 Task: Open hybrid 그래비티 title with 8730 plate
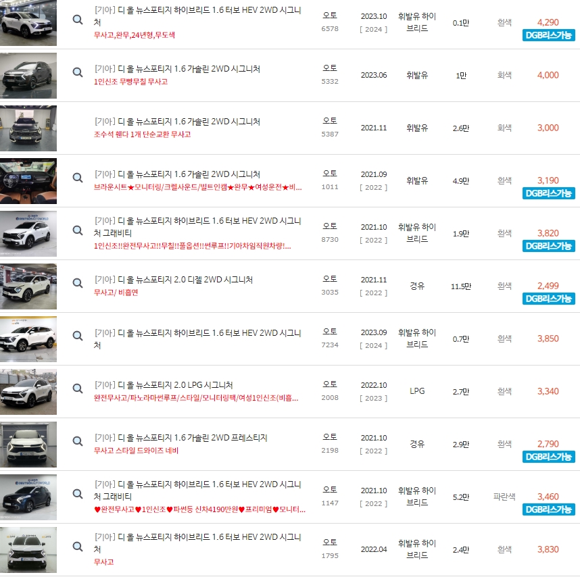[x=197, y=226]
